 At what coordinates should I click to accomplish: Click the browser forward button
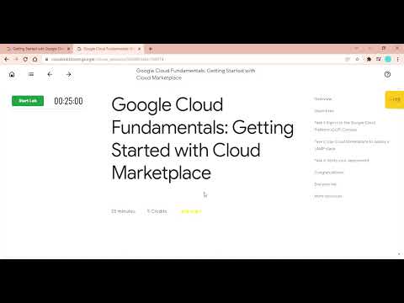pos(16,59)
